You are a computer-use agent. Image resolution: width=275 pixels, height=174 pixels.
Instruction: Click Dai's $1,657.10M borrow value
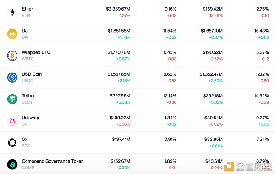tap(212, 31)
